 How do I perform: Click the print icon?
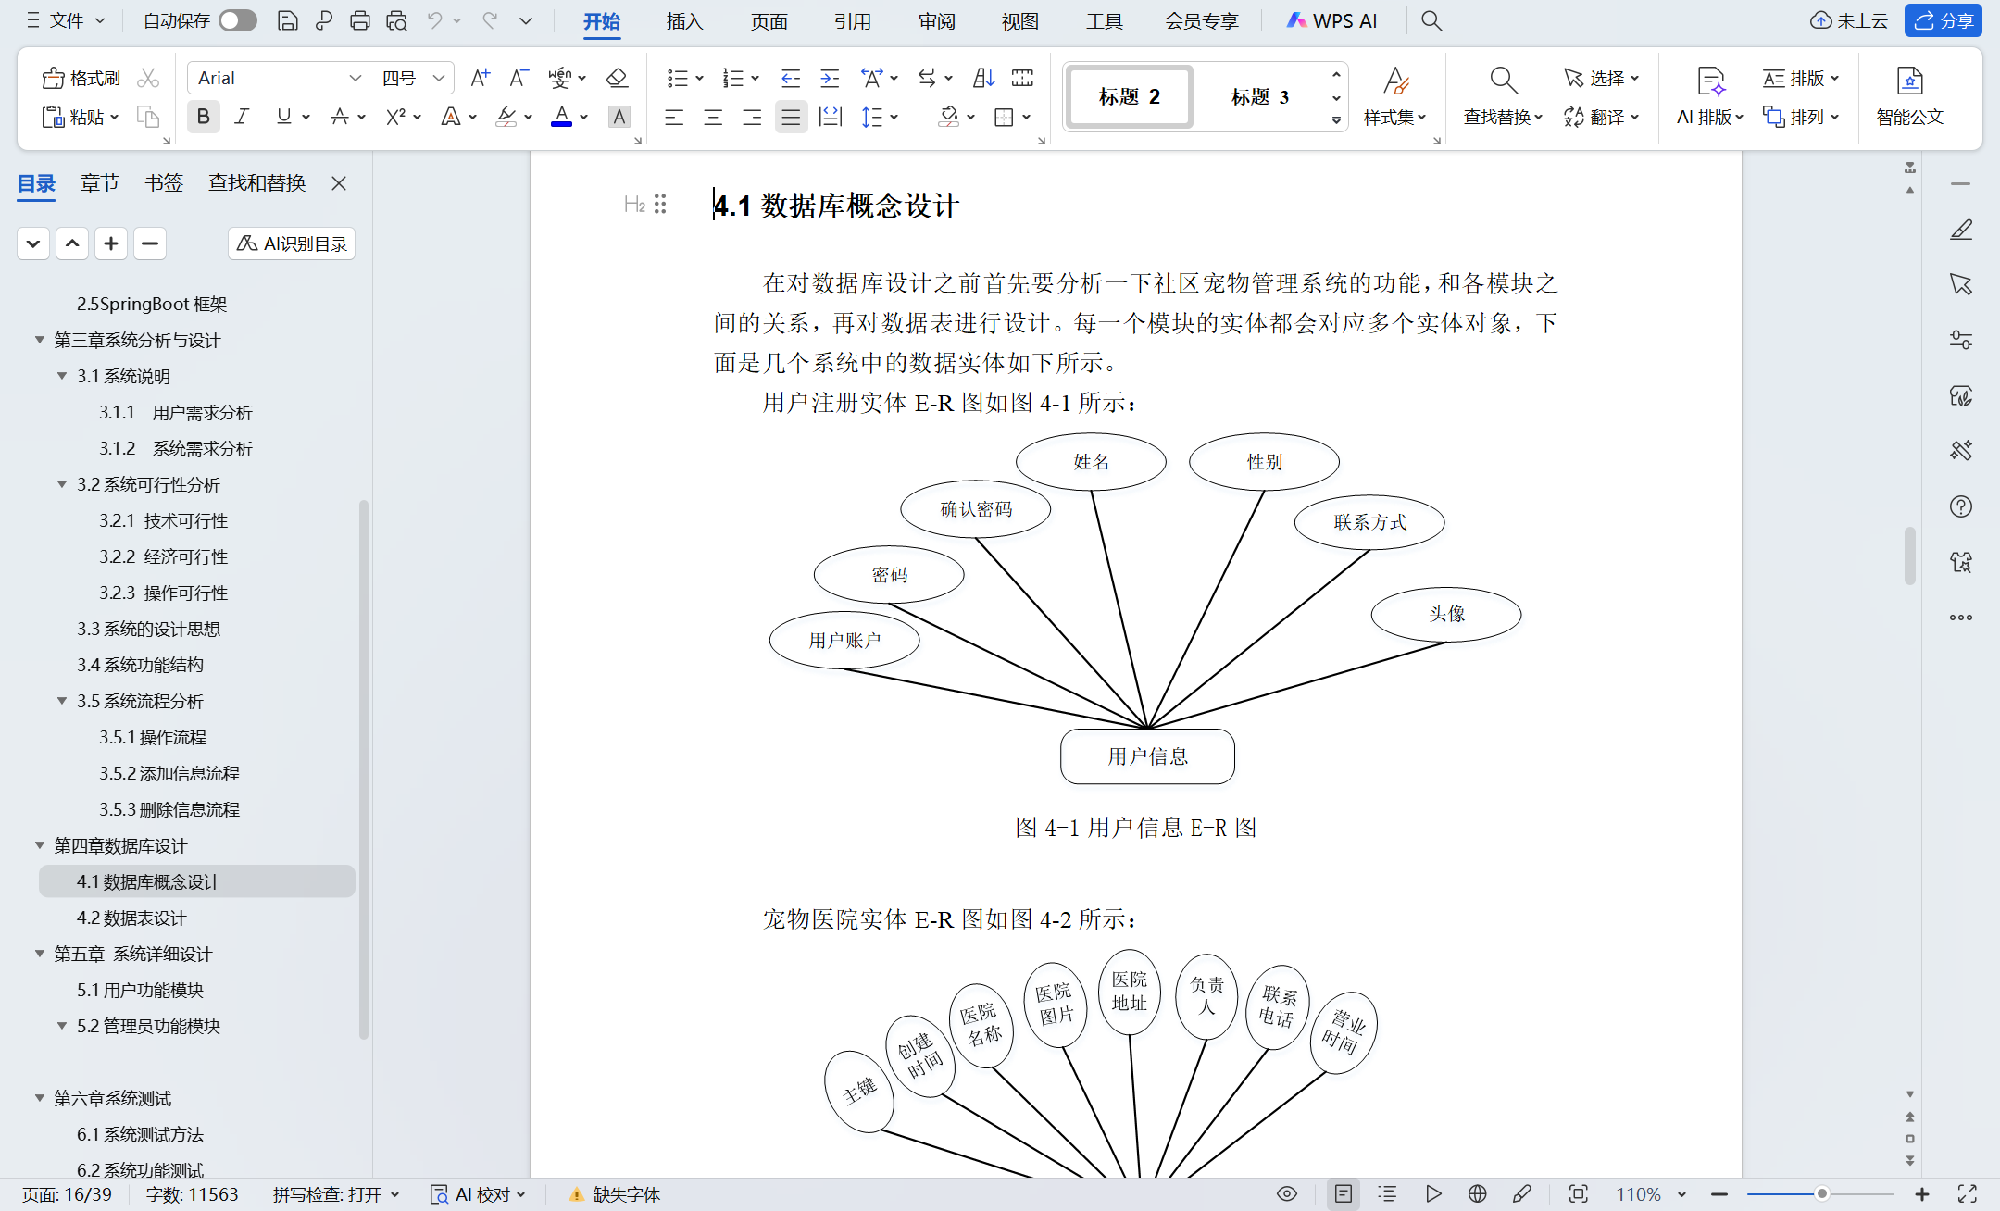(360, 20)
